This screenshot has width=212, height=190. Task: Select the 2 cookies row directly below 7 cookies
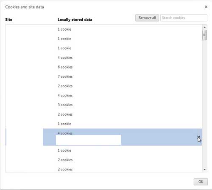[x=104, y=86]
